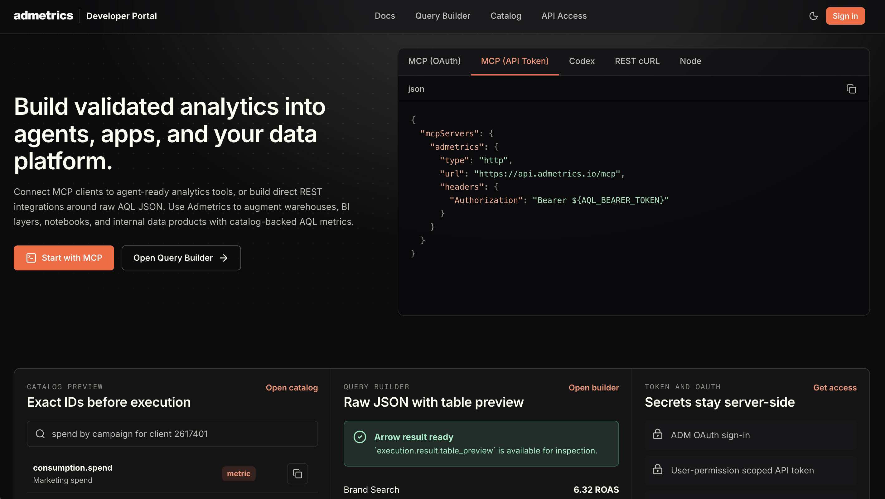Image resolution: width=885 pixels, height=499 pixels.
Task: Go to Query Builder in the navigation
Action: click(442, 16)
